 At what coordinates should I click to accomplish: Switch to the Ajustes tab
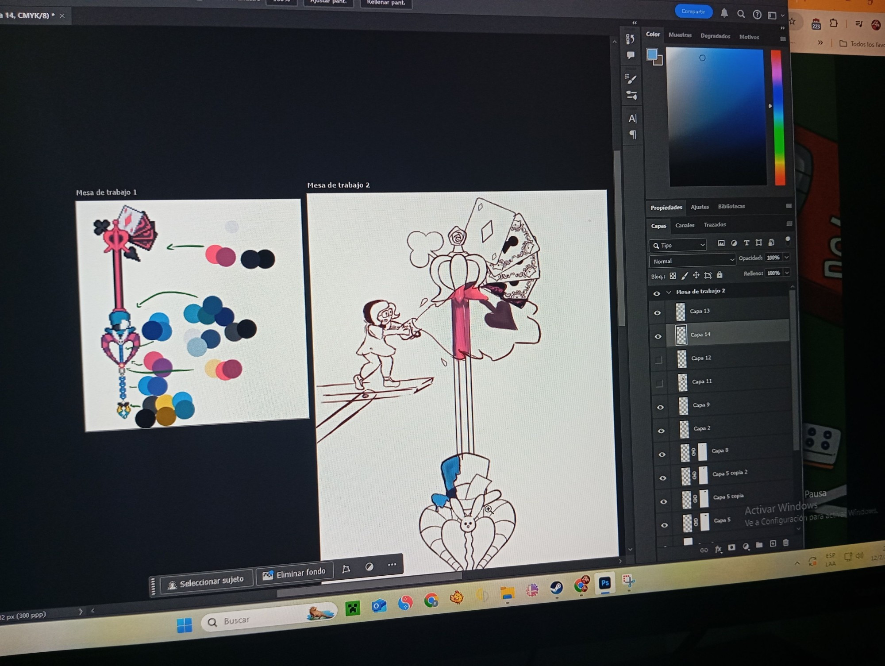click(700, 207)
